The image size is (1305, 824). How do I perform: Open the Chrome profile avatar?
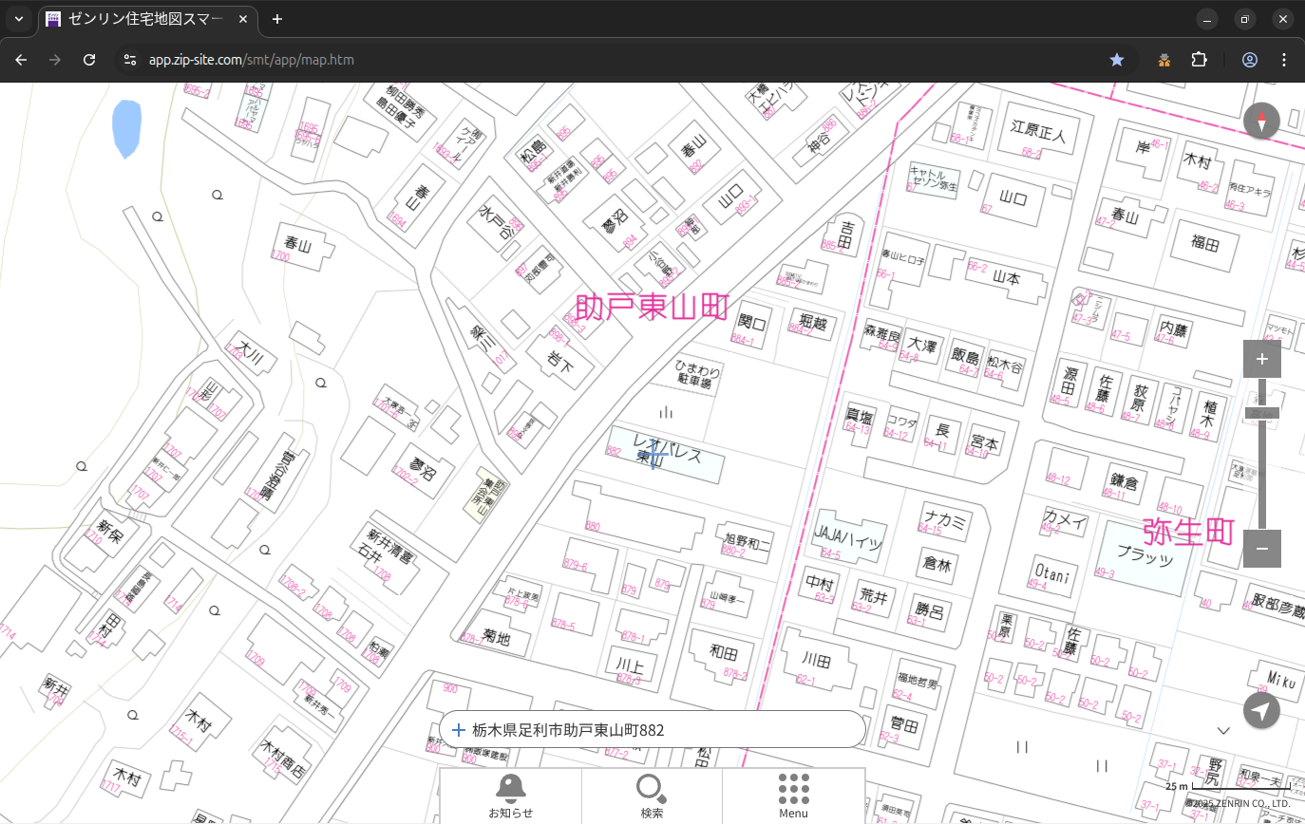click(x=1250, y=60)
